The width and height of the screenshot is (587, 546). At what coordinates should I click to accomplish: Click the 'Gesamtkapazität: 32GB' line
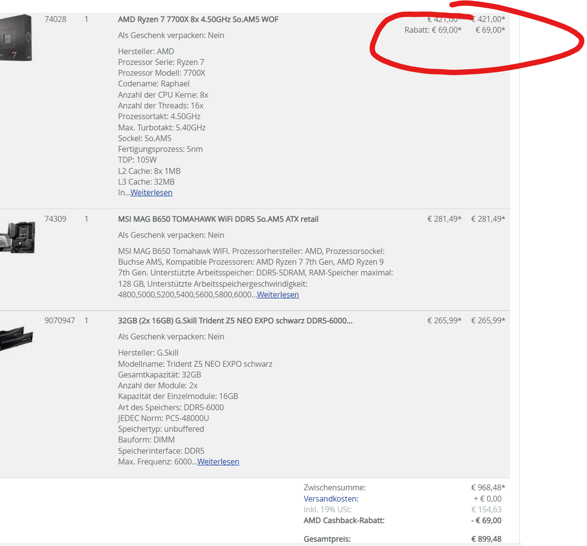coord(159,375)
